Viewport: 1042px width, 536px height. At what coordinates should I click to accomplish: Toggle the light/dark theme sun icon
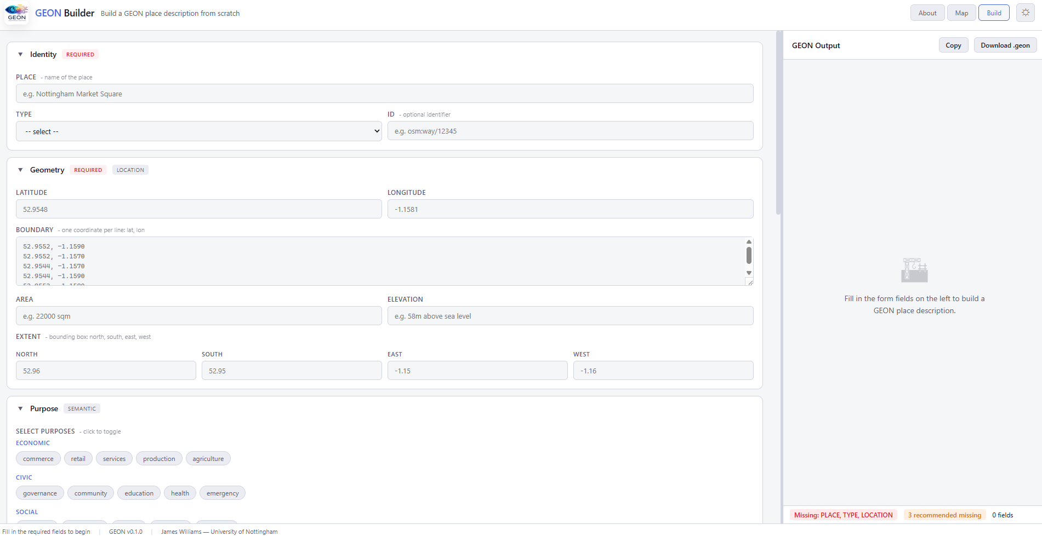click(x=1026, y=13)
